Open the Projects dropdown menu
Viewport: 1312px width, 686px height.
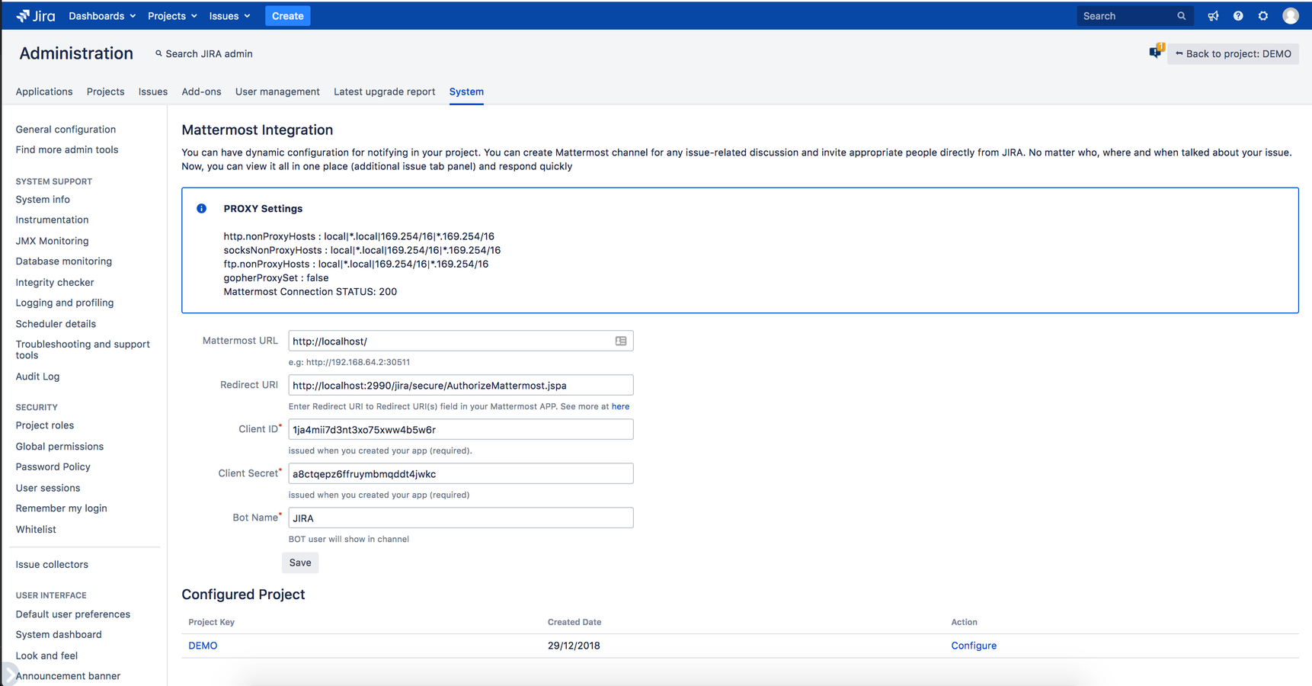click(172, 16)
